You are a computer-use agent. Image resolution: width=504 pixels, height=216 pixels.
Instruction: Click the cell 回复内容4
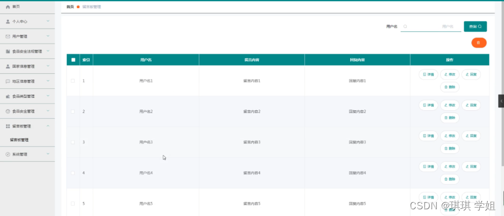point(358,173)
